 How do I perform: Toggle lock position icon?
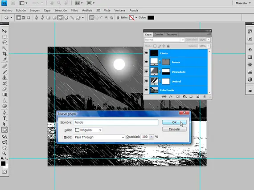pyautogui.click(x=164, y=46)
